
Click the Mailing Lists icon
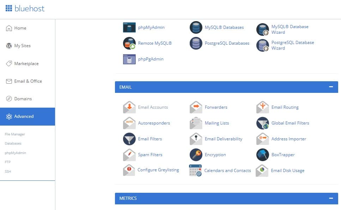click(196, 123)
